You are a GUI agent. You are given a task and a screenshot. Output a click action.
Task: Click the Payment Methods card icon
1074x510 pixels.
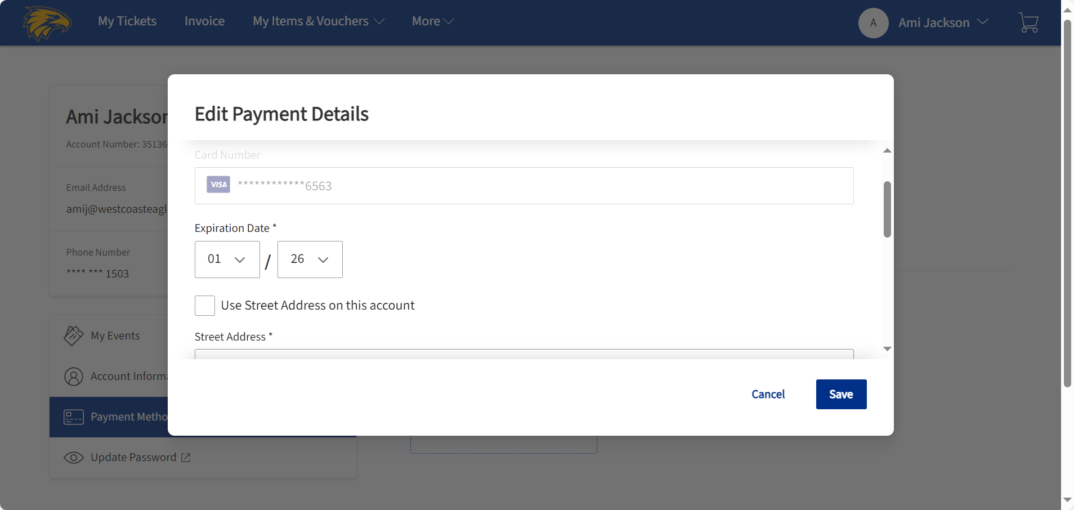[x=73, y=417]
